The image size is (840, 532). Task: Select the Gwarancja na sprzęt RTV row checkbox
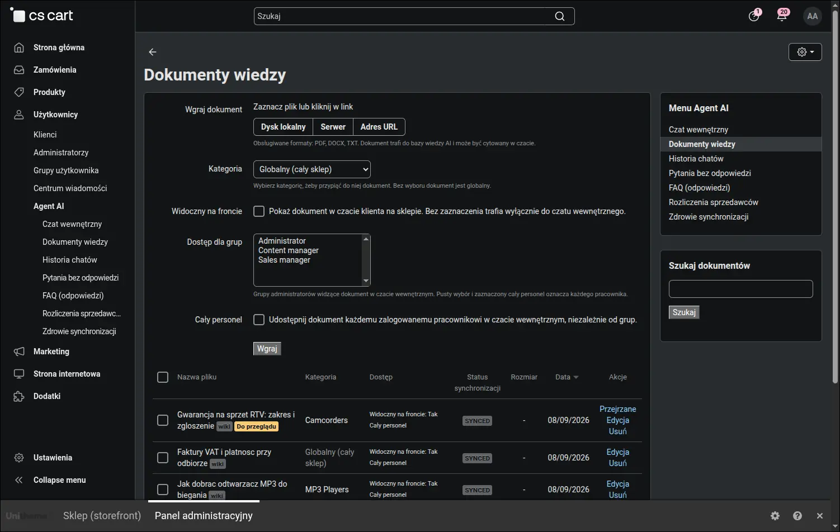click(163, 420)
